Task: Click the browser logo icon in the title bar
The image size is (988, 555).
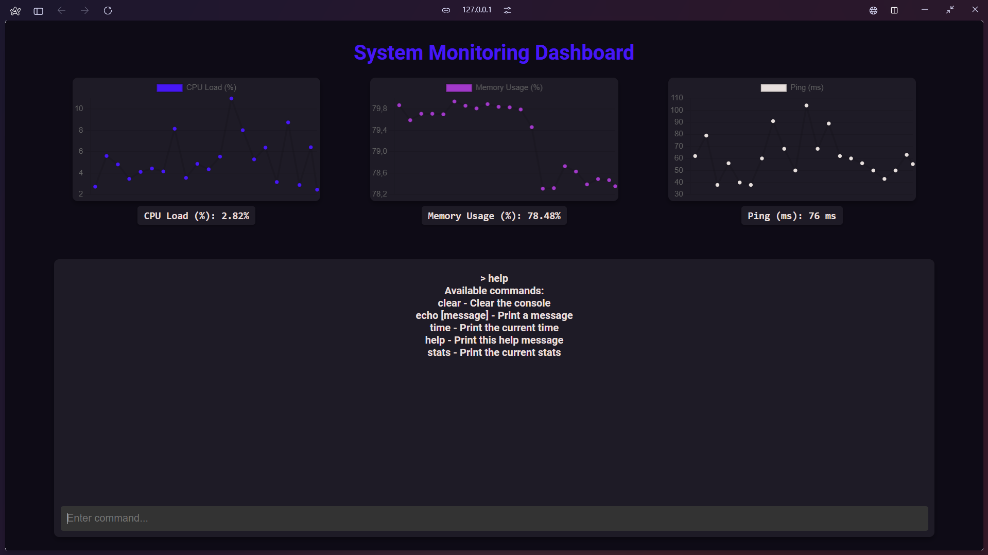Action: 15,11
